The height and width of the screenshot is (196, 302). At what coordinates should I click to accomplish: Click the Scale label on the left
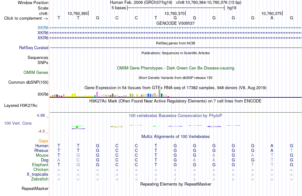coord(43,8)
